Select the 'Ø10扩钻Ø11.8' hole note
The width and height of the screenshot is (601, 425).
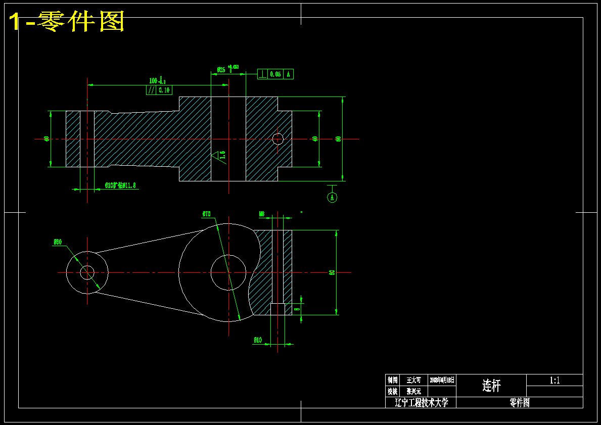click(x=120, y=185)
